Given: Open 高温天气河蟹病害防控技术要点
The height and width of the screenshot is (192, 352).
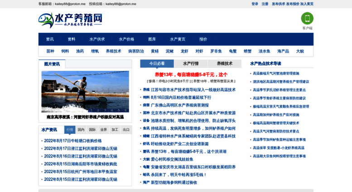Looking at the screenshot, I should pyautogui.click(x=276, y=131).
